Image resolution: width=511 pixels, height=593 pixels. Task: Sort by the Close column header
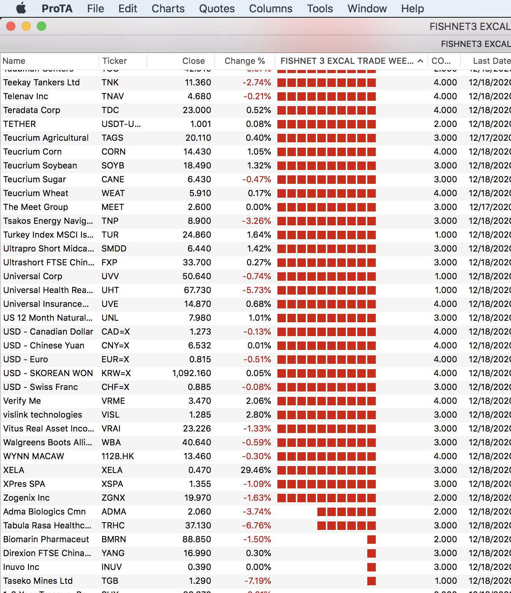[x=181, y=61]
